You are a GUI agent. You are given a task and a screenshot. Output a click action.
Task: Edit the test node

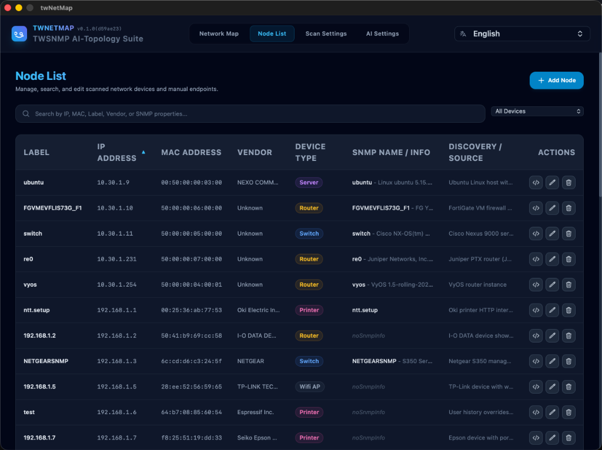coord(552,412)
